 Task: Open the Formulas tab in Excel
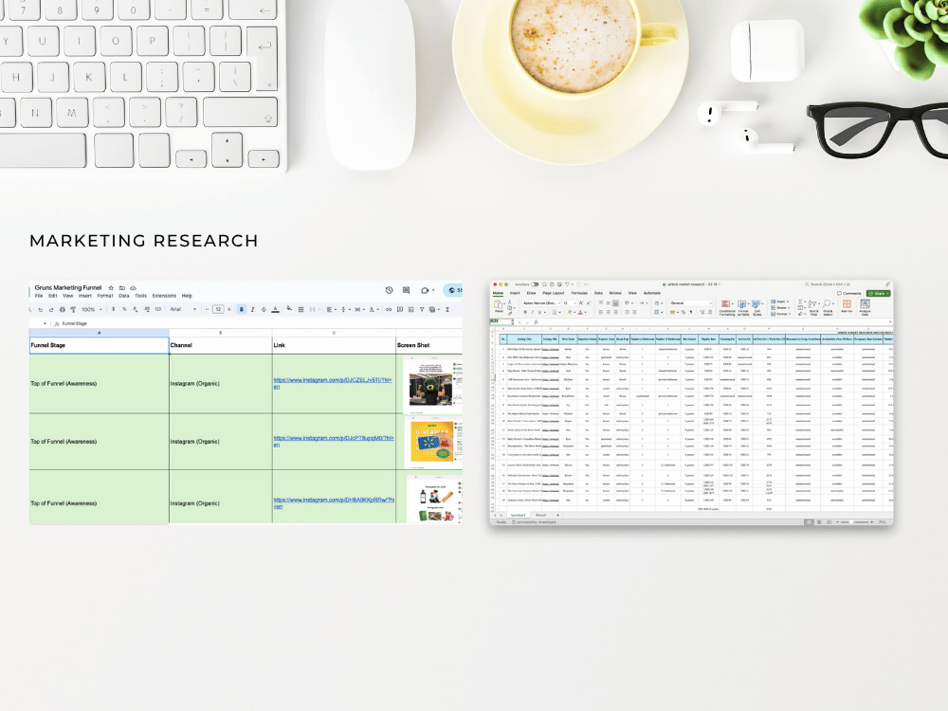click(579, 293)
